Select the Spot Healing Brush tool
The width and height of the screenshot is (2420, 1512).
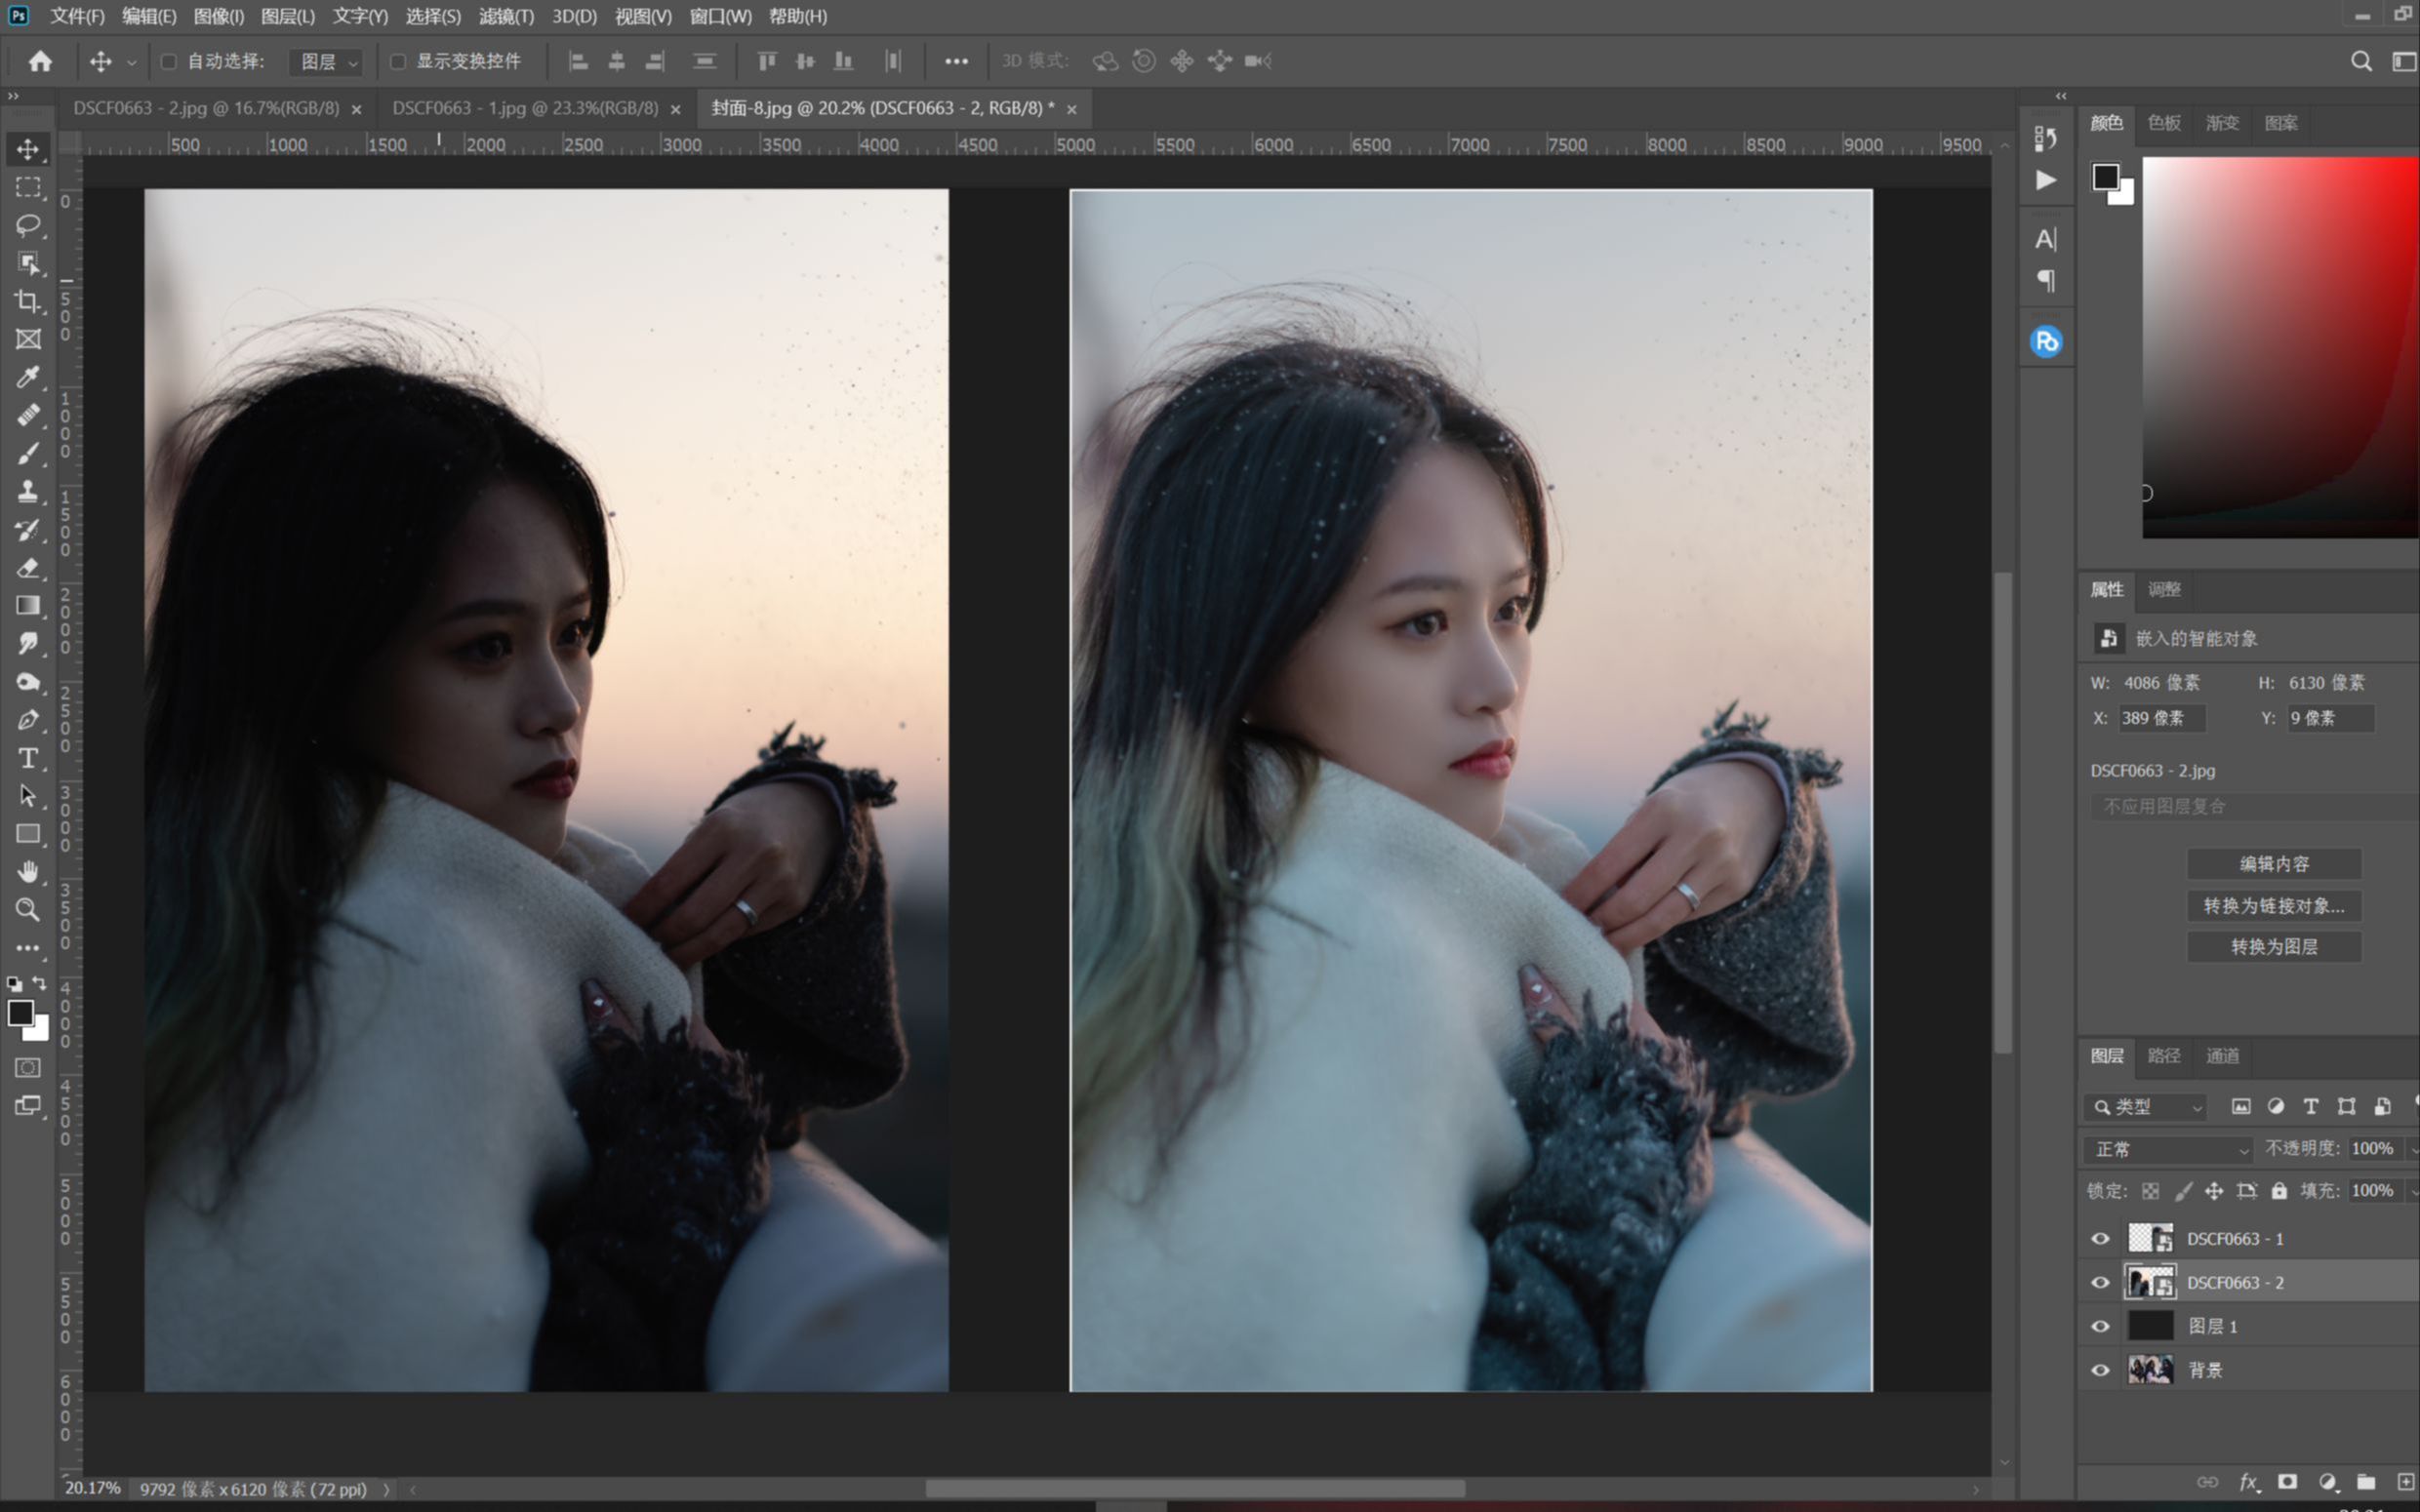coord(28,415)
